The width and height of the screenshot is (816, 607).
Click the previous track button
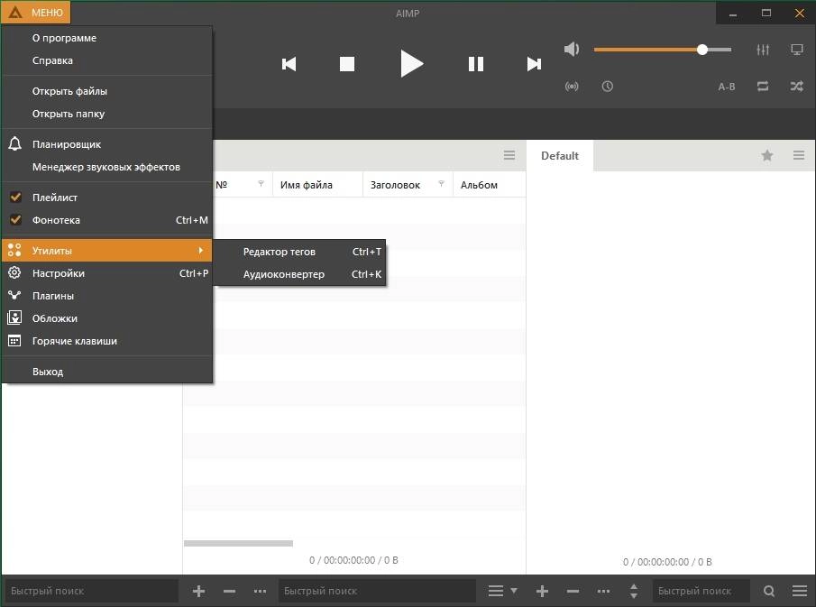pos(289,64)
